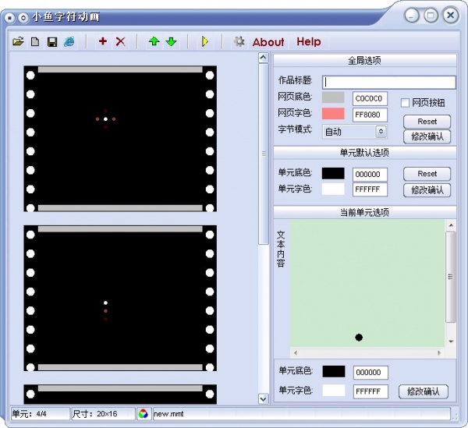Screen dimensions: 468x428
Task: Click the open file folder icon
Action: [18, 42]
